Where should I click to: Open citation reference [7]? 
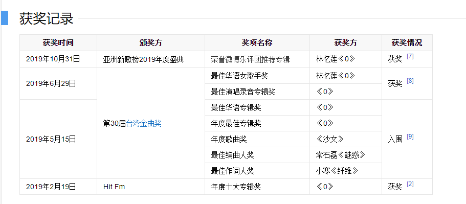coord(410,56)
